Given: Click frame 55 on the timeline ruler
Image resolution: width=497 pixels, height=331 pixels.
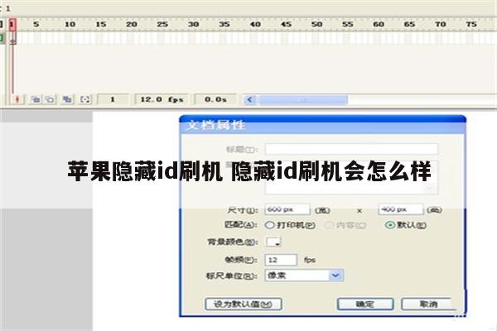Looking at the screenshot, I should [348, 24].
